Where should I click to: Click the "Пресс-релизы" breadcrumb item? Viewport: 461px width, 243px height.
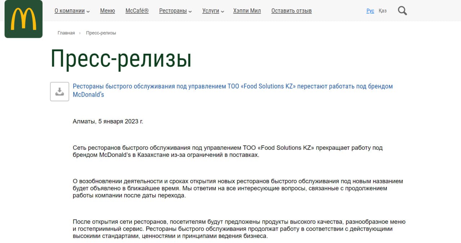pos(101,33)
